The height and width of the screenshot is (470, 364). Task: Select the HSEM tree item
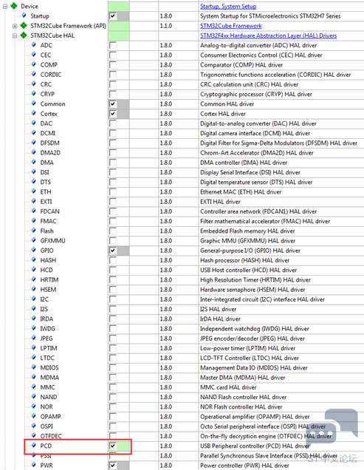coord(48,290)
